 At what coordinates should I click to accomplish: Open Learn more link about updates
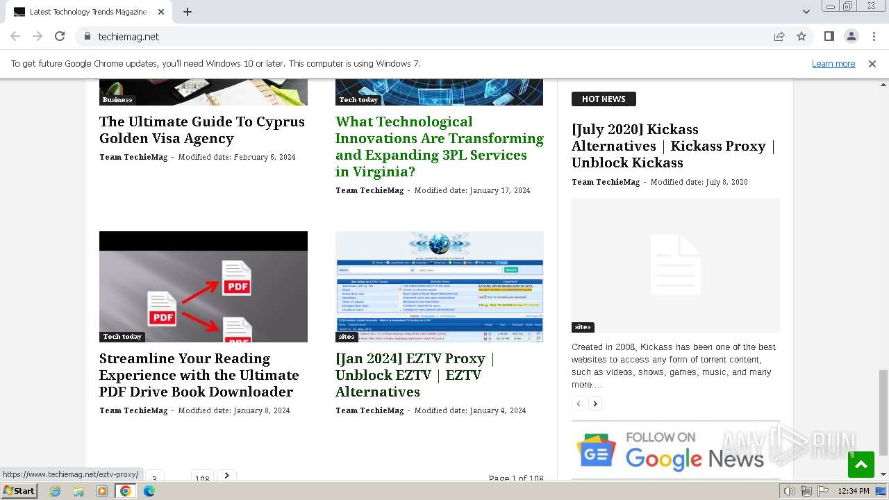pyautogui.click(x=833, y=63)
